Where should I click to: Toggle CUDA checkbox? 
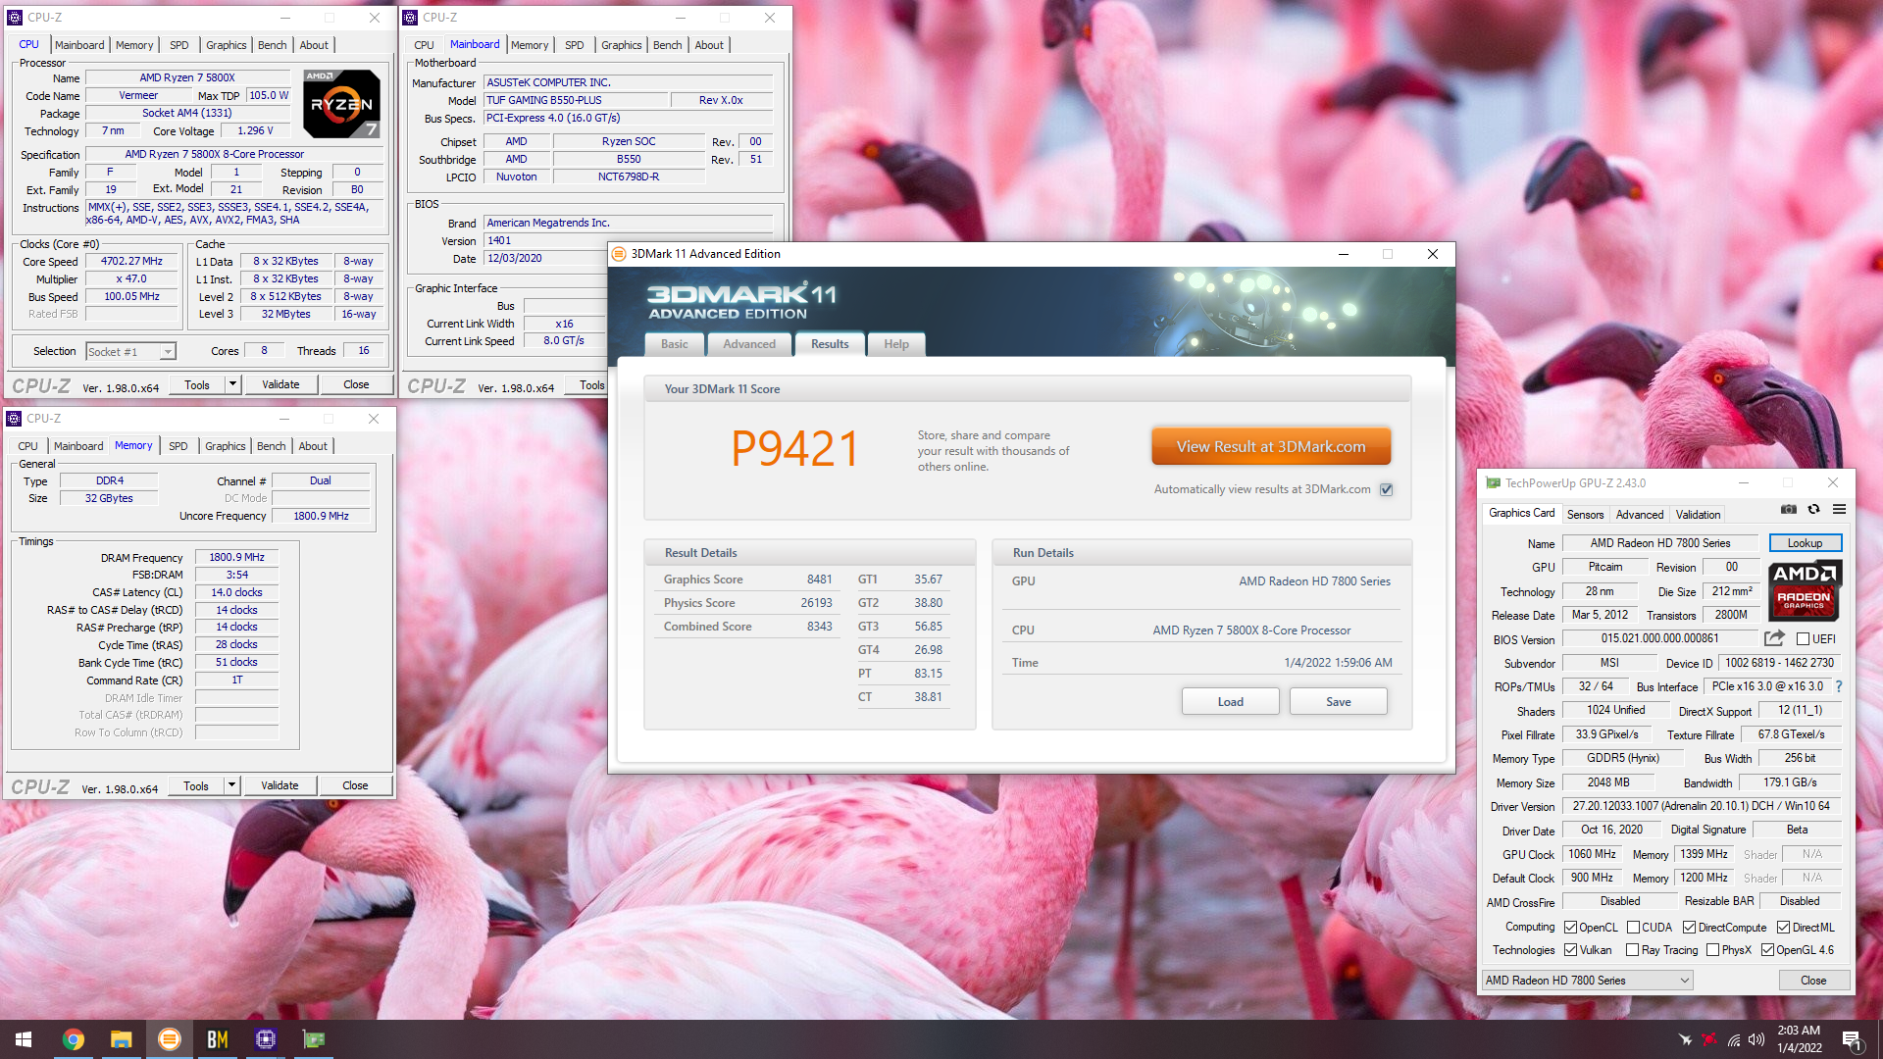pos(1634,928)
